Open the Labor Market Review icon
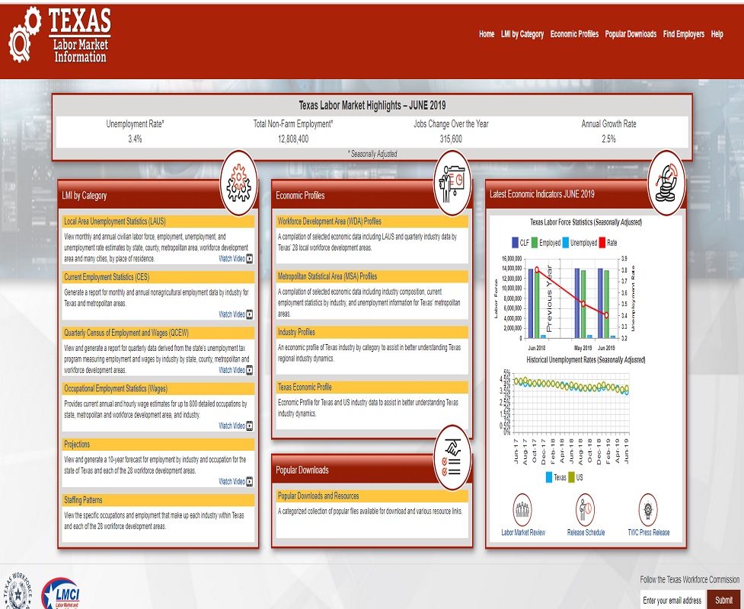 (x=522, y=510)
